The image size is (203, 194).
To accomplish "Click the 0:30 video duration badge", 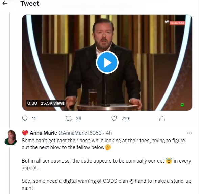I will pyautogui.click(x=32, y=103).
